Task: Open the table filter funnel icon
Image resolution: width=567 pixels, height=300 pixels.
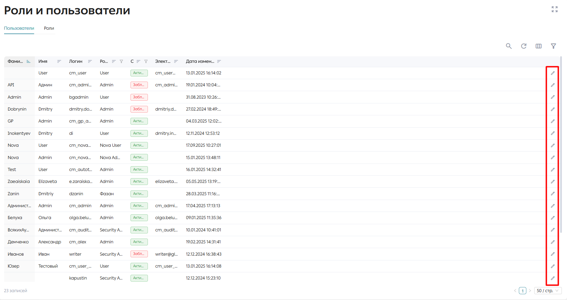Action: [x=553, y=46]
